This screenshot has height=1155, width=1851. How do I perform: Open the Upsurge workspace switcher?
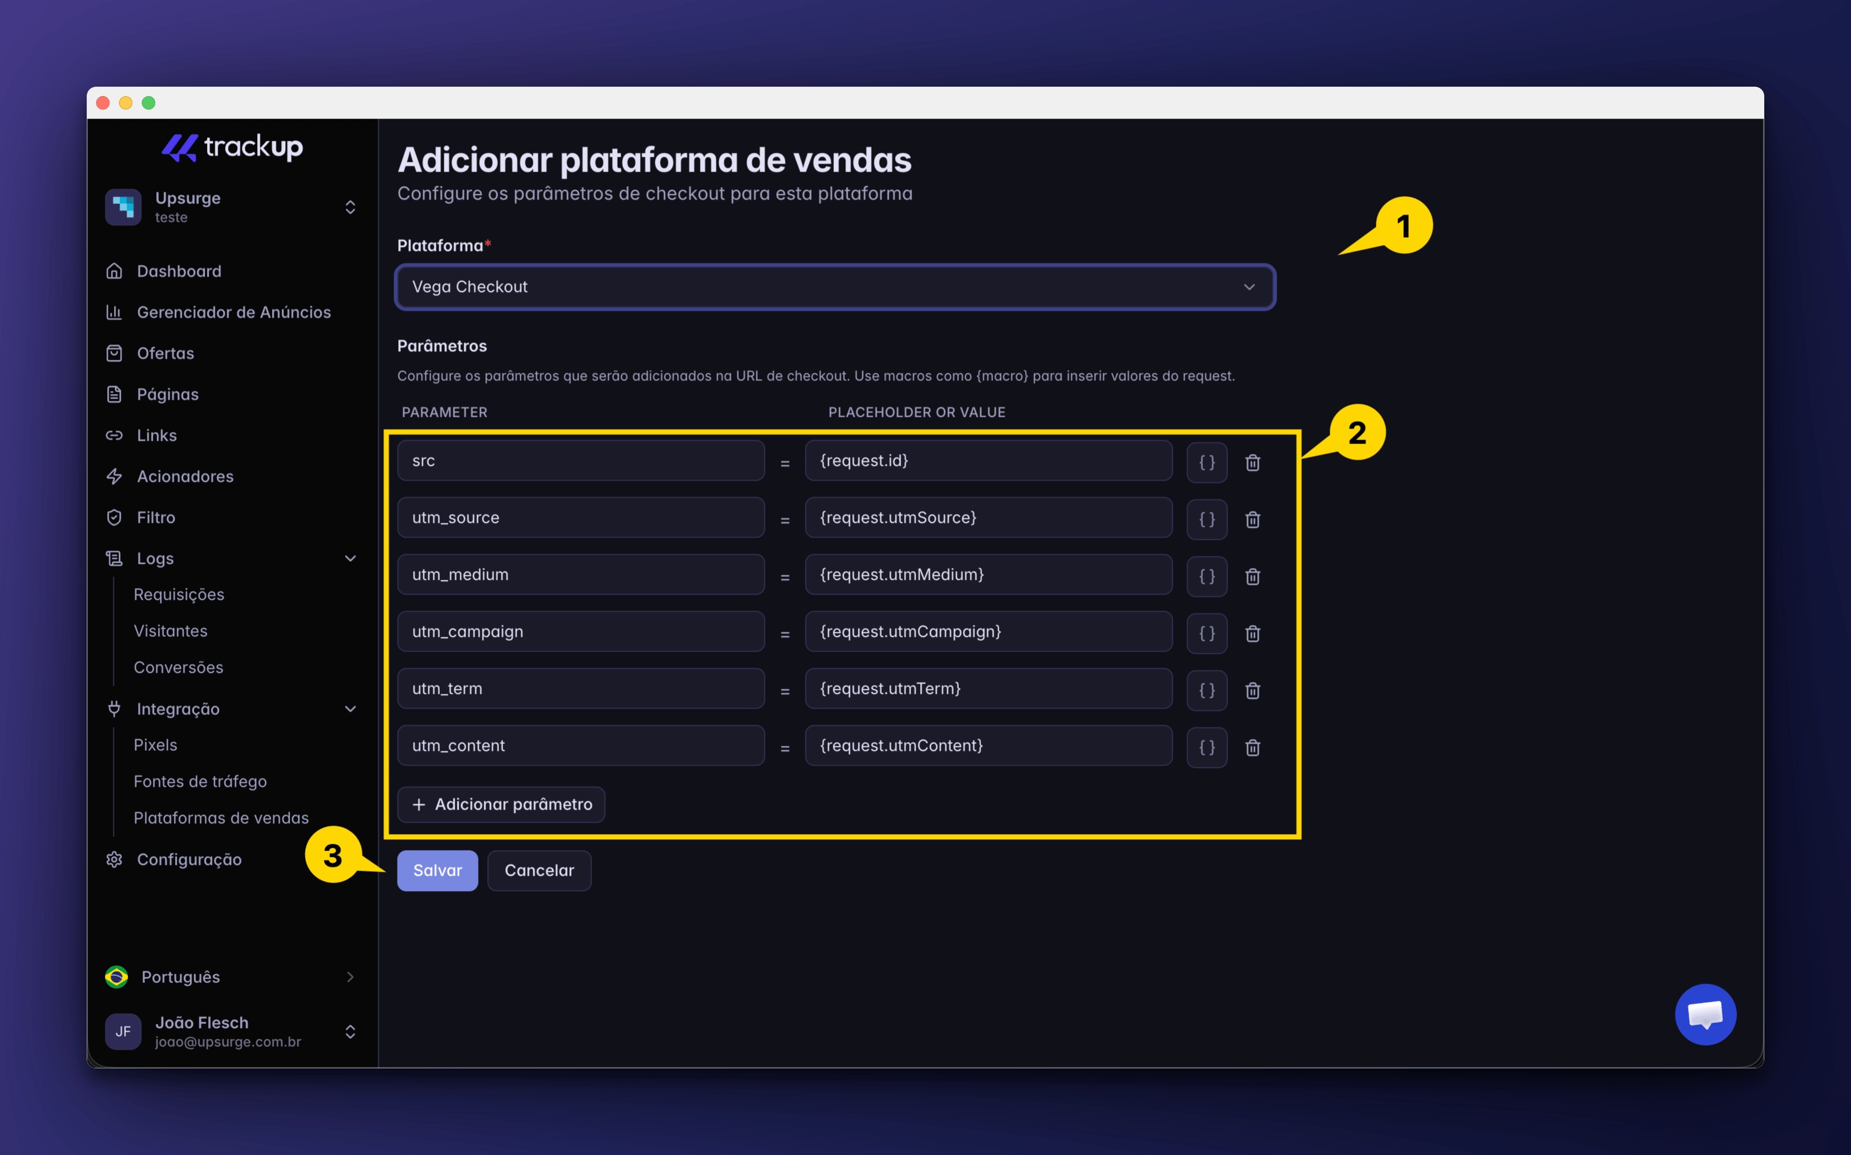(232, 207)
